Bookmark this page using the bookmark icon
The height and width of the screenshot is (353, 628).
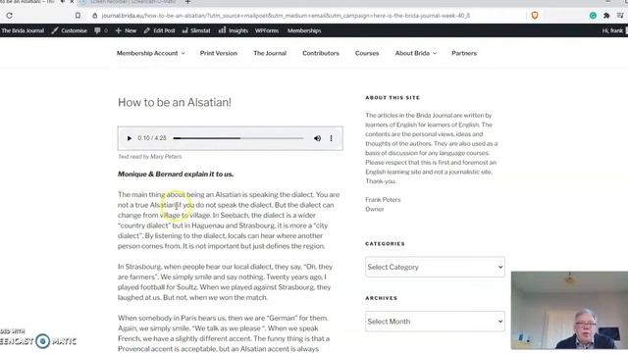[78, 16]
